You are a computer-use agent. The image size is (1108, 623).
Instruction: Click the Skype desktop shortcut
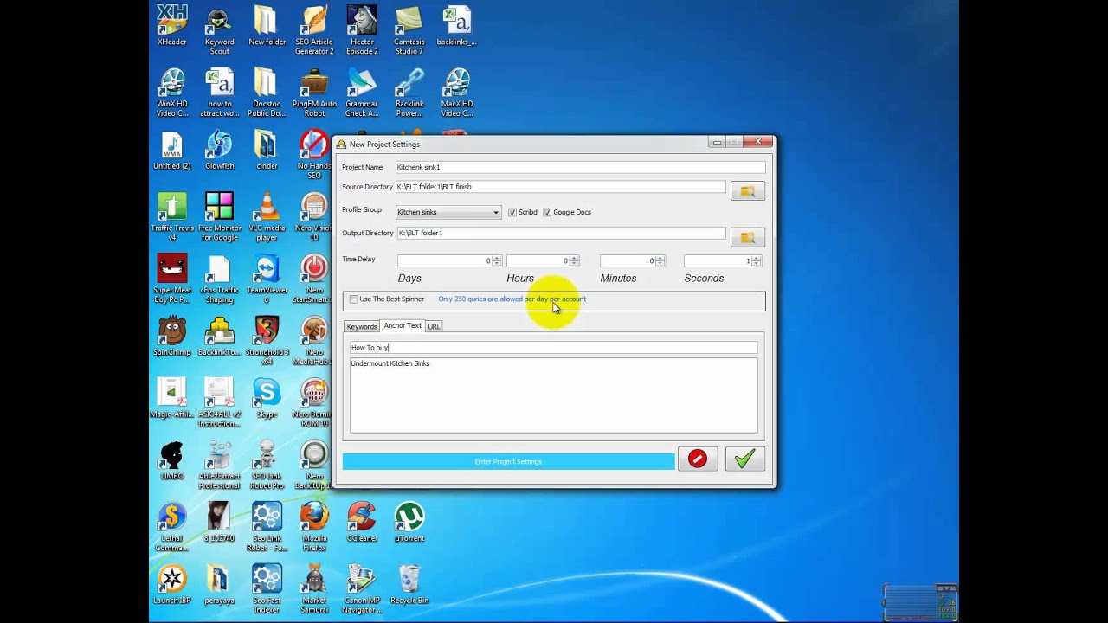click(x=267, y=398)
